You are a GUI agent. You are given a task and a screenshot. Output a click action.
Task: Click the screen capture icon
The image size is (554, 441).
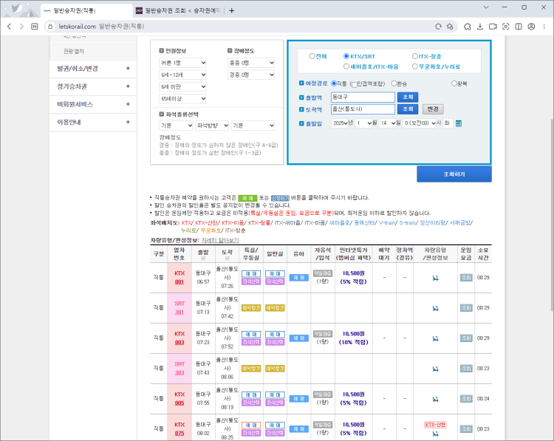click(505, 27)
